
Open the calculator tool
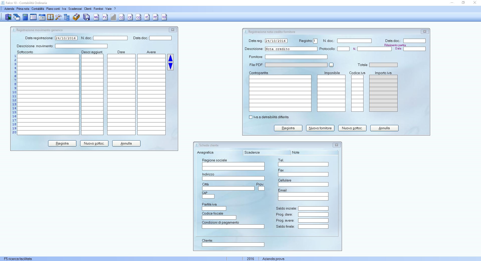coord(25,17)
